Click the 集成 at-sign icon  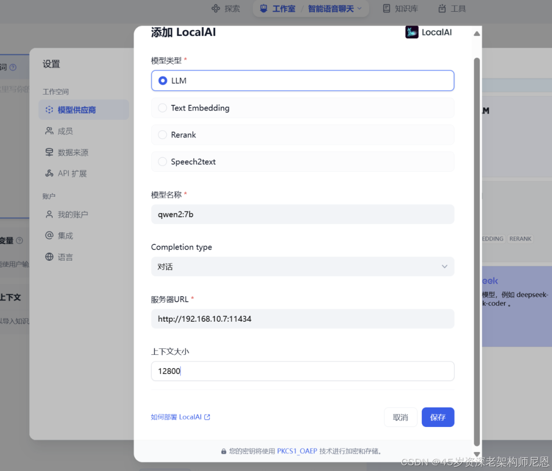click(x=49, y=235)
